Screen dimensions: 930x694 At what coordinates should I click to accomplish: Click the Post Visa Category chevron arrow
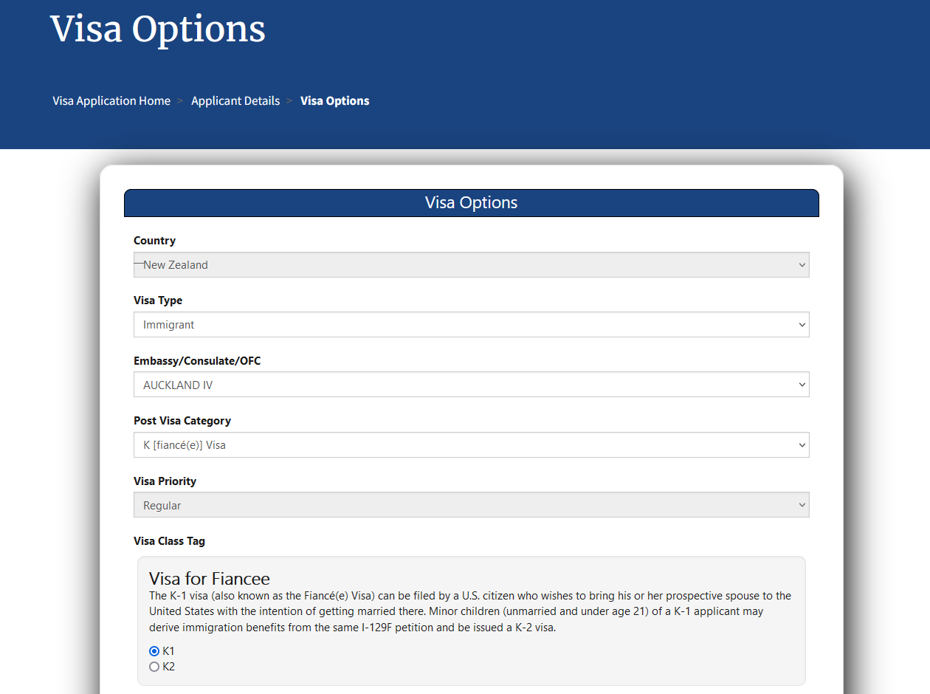pos(802,445)
